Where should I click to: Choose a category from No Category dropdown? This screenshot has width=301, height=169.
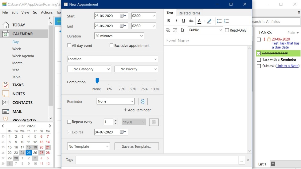click(x=89, y=69)
